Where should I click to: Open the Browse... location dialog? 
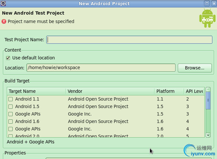(x=195, y=68)
